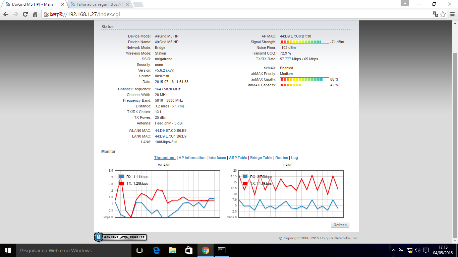Click the airMAX Capacity bar
The height and width of the screenshot is (257, 458).
click(304, 85)
